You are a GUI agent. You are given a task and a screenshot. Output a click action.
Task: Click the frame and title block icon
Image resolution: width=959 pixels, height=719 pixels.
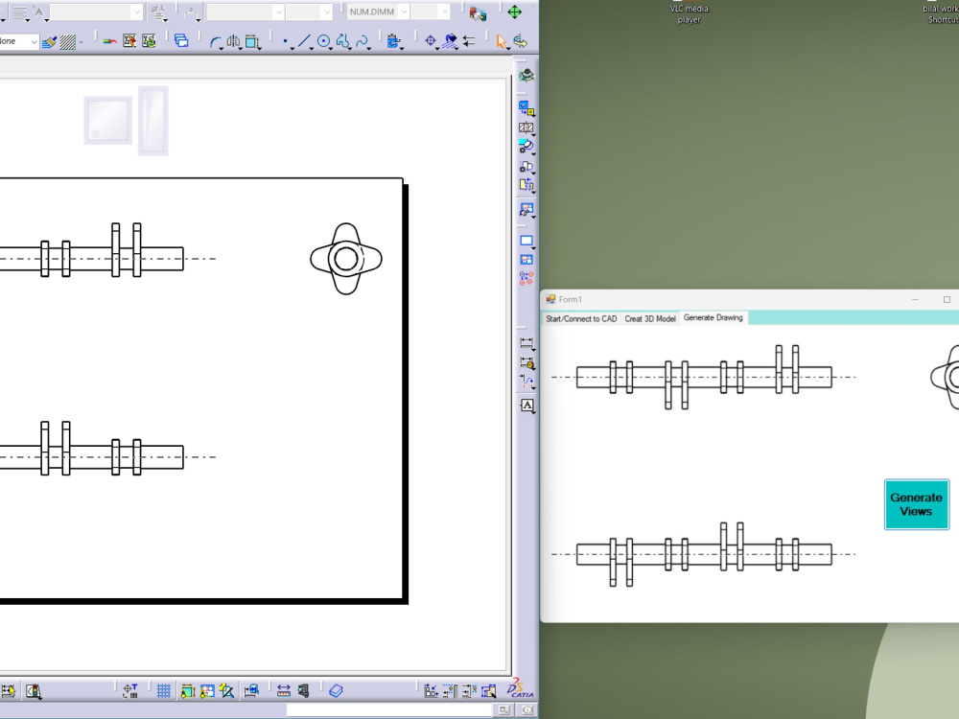click(x=526, y=260)
